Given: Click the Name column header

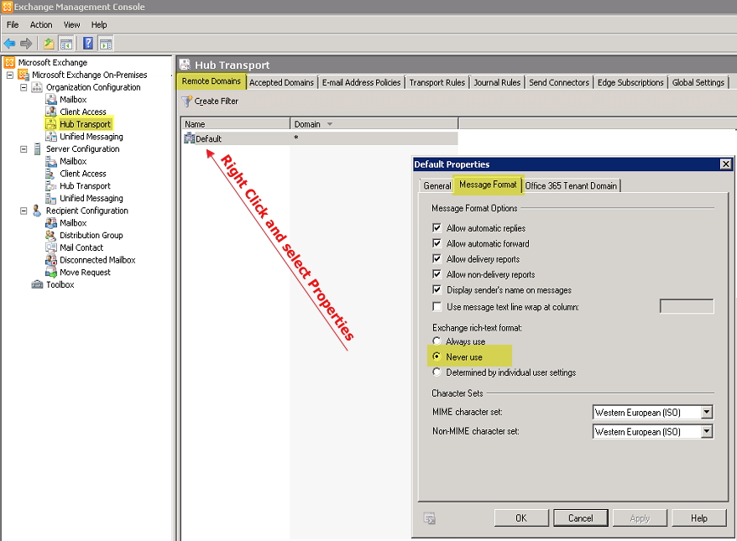Looking at the screenshot, I should pos(236,124).
